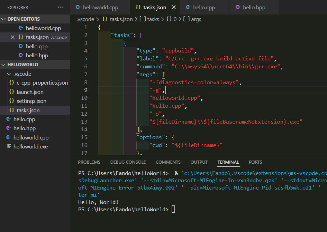Close tasks.json in Open Editors list
Screen dimensions: 327x232
12,37
